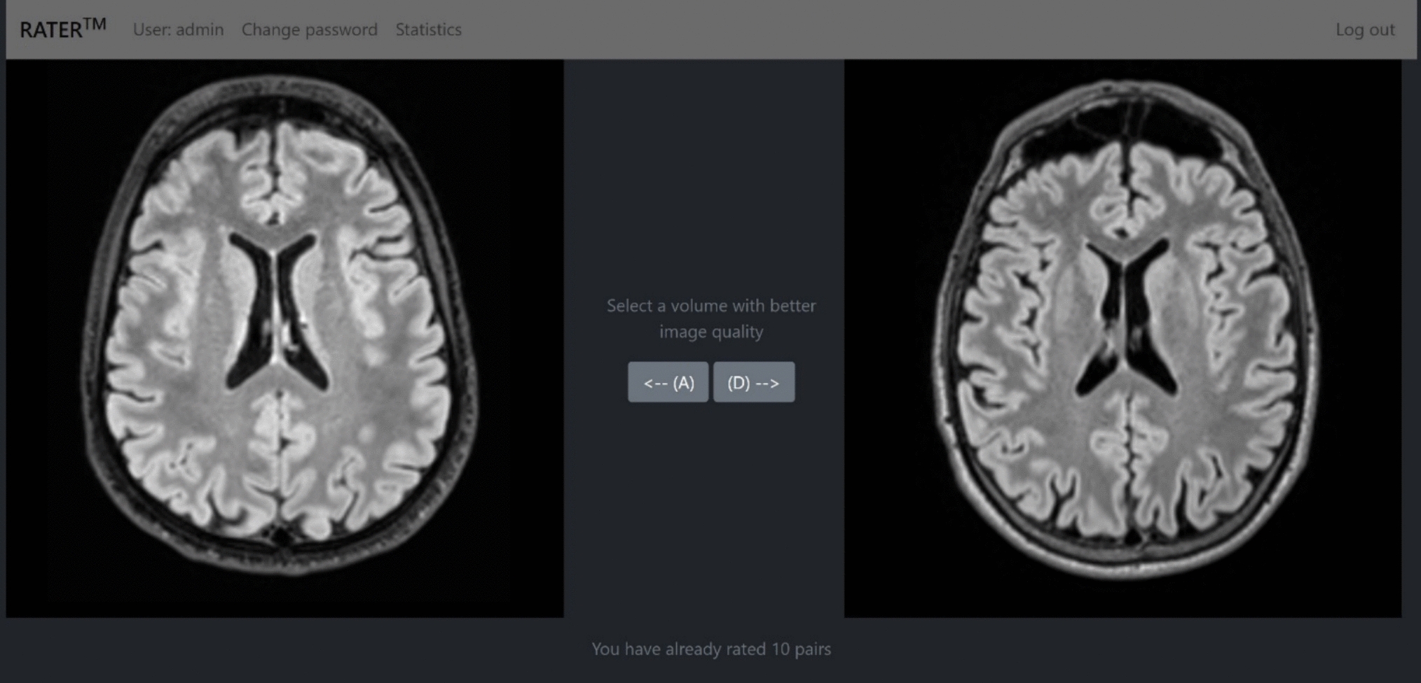Click the left arrow in the (A) button
Viewport: 1421px width, 683px height.
(x=654, y=383)
